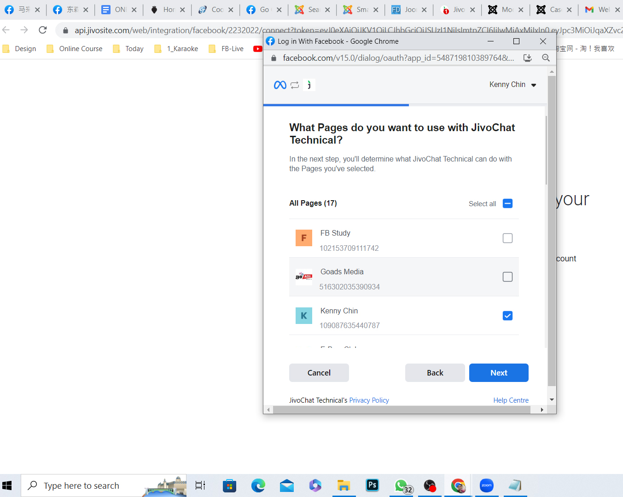Open File Explorer from taskbar
The height and width of the screenshot is (497, 623).
point(344,485)
